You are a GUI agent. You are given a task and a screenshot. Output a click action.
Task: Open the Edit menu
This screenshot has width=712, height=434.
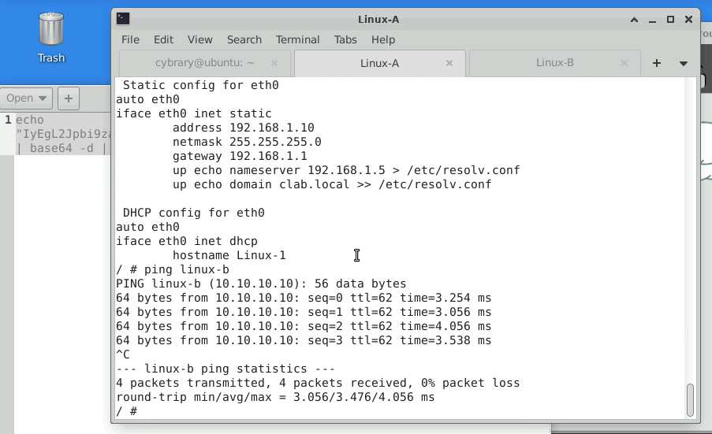click(163, 39)
